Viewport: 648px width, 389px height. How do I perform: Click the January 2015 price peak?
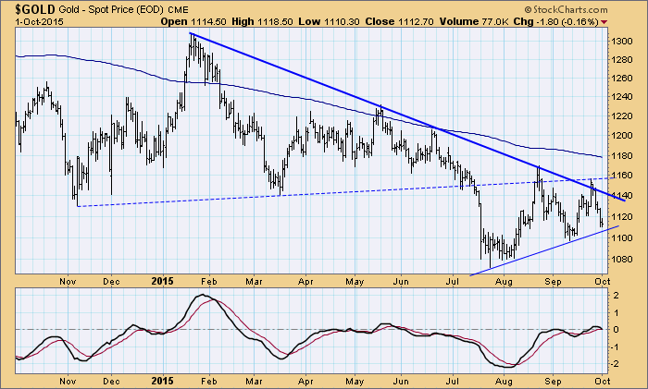coord(192,35)
